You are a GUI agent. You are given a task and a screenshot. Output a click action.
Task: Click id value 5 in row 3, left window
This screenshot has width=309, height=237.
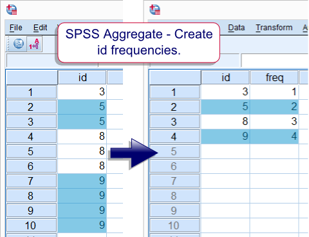[x=82, y=122]
